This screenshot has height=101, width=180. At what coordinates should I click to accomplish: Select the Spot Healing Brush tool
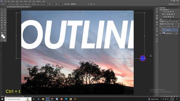pos(2,18)
